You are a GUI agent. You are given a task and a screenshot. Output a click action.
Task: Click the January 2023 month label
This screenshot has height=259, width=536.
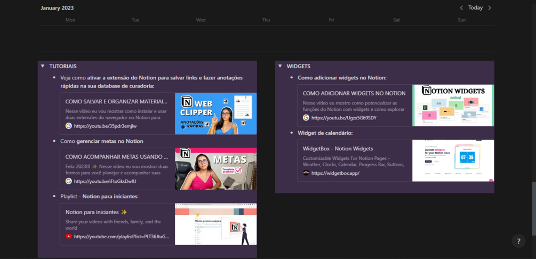57,8
